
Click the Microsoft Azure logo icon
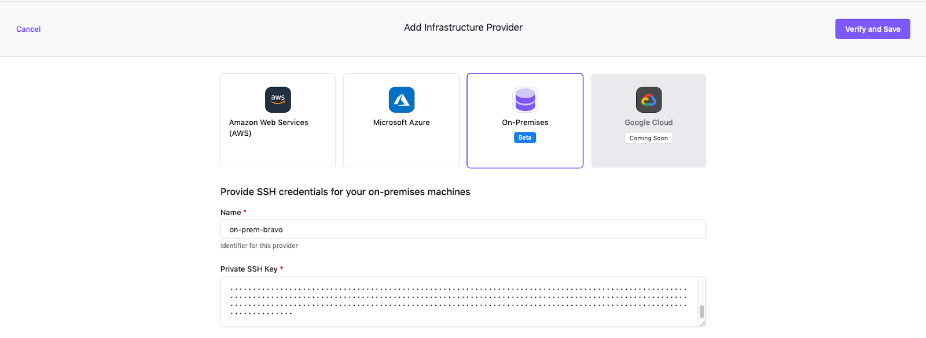click(402, 99)
